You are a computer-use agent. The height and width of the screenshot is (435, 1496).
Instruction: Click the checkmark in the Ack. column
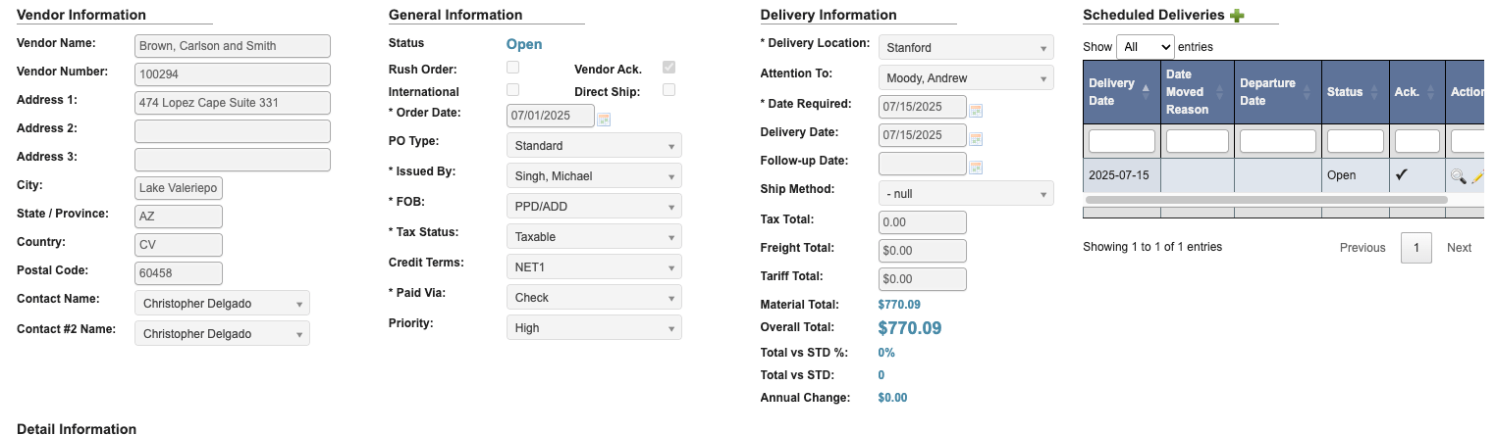tap(1402, 175)
